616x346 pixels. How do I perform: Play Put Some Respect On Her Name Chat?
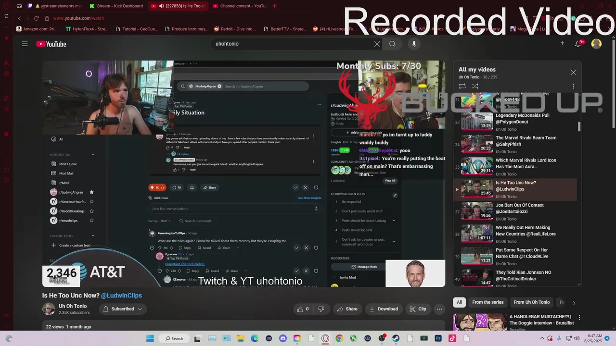point(515,256)
